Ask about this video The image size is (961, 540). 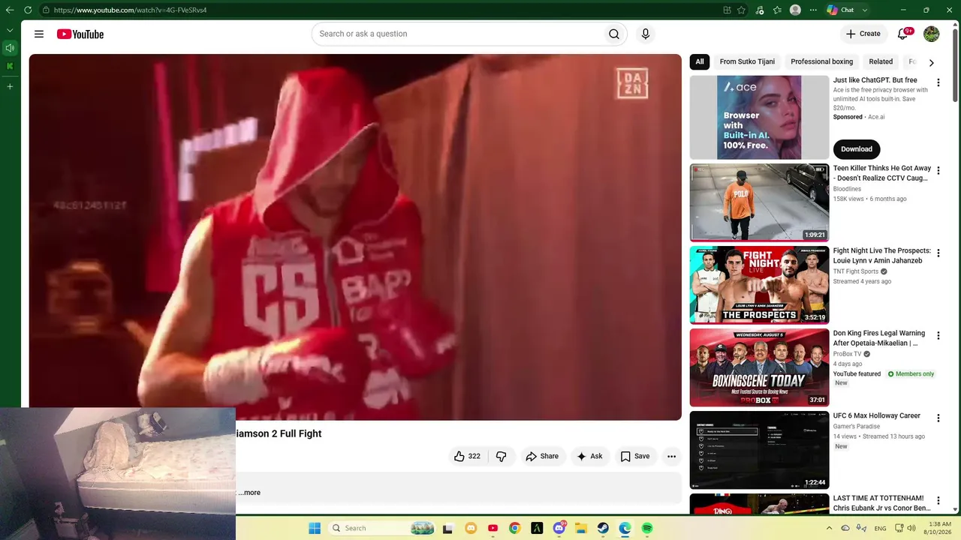[589, 456]
